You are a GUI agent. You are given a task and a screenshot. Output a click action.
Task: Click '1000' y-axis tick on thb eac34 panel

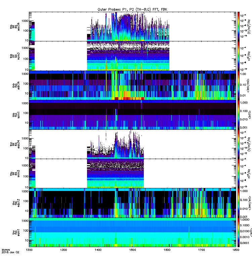25,21
